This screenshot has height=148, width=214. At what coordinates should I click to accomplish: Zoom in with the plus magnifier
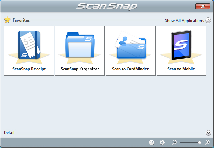coord(207,142)
